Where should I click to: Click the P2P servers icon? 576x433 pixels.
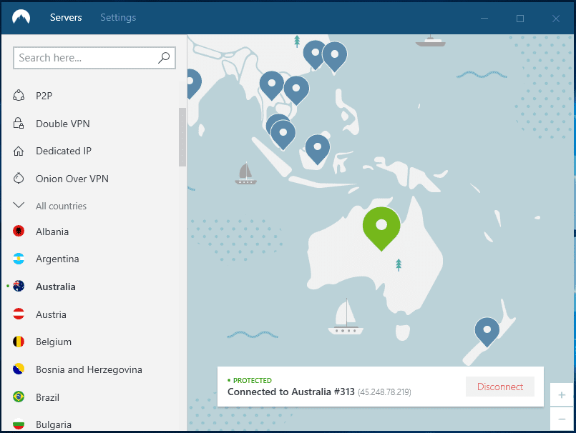point(19,96)
